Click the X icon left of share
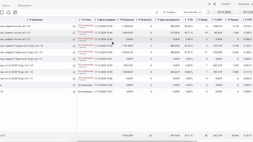253x142 pixels. point(209,4)
